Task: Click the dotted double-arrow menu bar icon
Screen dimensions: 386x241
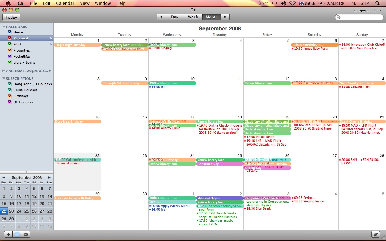Action: (x=274, y=3)
